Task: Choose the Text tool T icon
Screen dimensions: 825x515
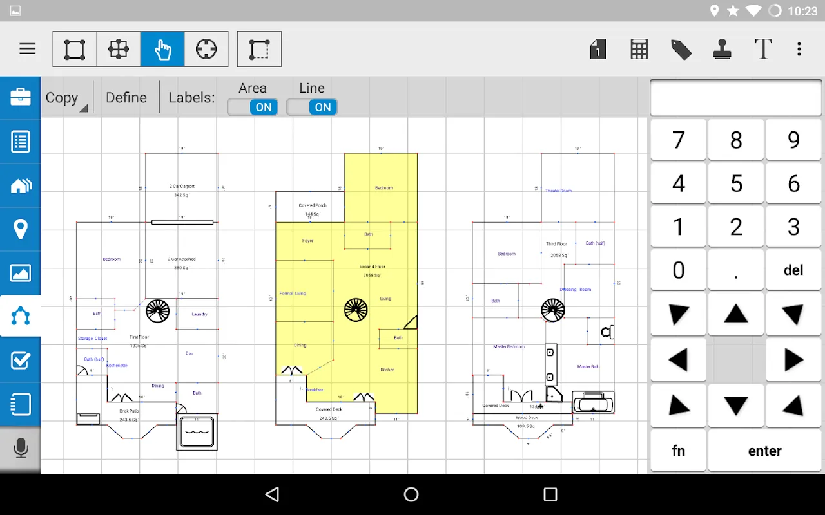Action: 763,49
